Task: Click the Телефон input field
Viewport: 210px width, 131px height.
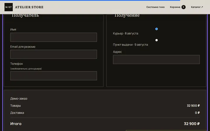Action: (x=54, y=76)
